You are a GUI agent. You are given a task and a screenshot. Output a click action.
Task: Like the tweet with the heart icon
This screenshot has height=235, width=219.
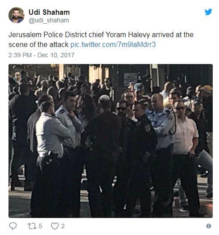coord(55,226)
